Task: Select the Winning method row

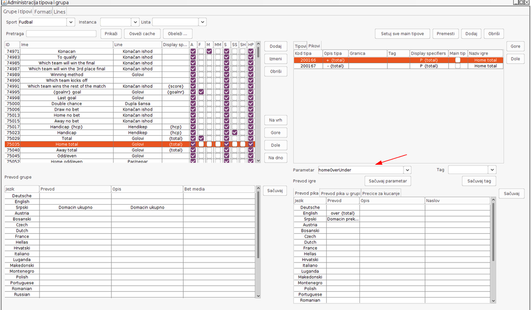Action: tap(129, 75)
